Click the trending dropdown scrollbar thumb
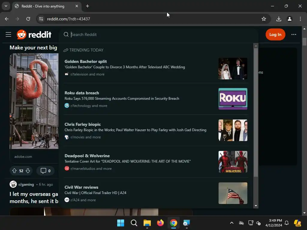This screenshot has width=307, height=230. [x=256, y=113]
